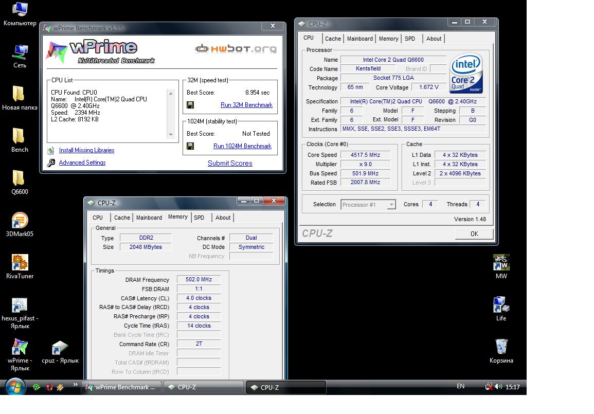
Task: Switch to Memory tab in right CPU-Z window
Action: click(389, 39)
